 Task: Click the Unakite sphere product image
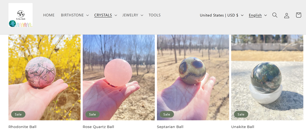[x=267, y=77]
